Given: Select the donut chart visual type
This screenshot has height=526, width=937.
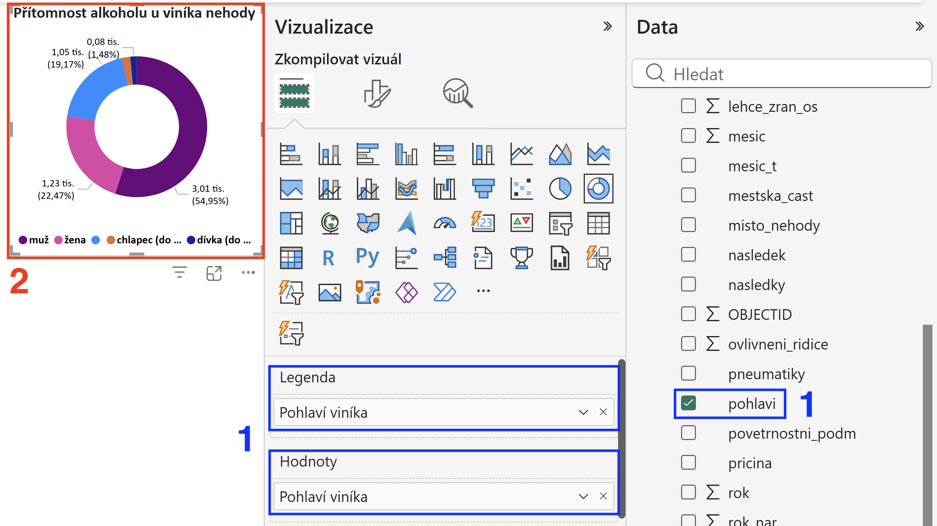Looking at the screenshot, I should tap(598, 188).
